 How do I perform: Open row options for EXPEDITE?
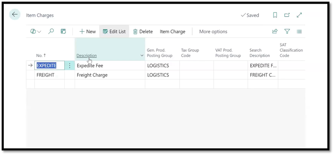coord(70,65)
